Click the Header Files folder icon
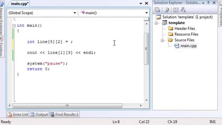Image resolution: width=222 pixels, height=125 pixels. (x=171, y=28)
